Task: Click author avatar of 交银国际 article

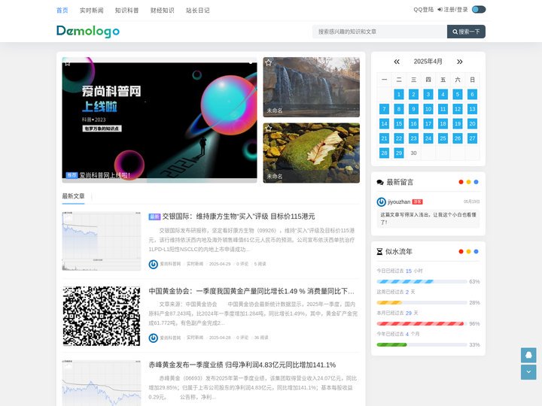Action: pos(153,264)
